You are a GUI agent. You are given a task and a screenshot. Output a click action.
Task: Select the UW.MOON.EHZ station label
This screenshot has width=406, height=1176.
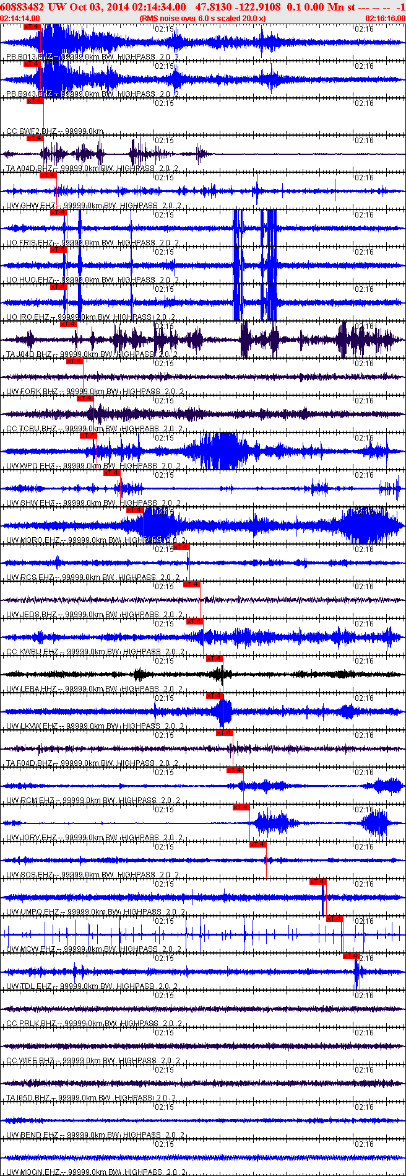33,1172
